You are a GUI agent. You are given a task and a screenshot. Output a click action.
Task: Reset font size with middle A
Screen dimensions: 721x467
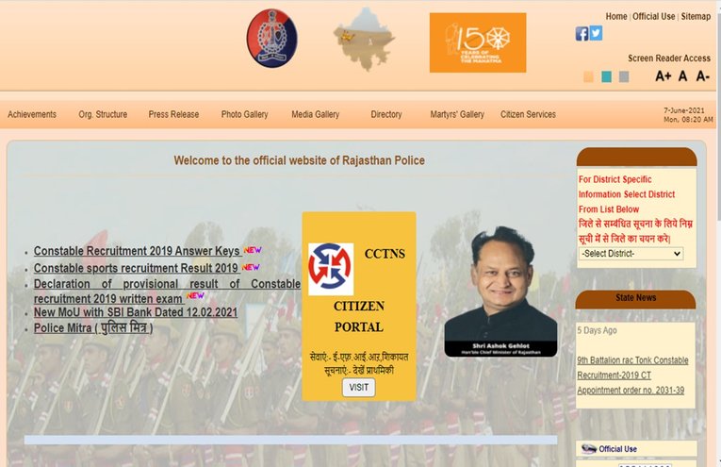pos(683,75)
